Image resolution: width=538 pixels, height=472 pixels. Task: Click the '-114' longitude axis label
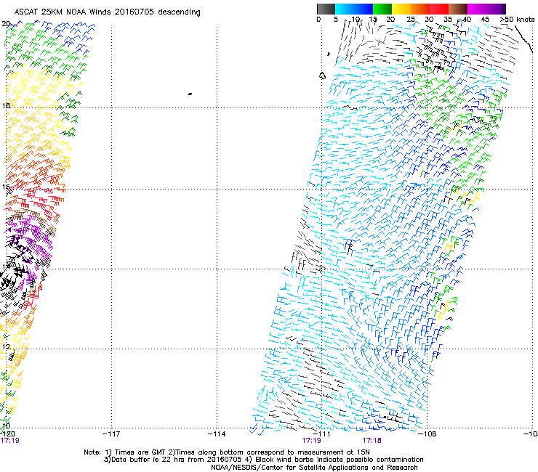click(217, 434)
